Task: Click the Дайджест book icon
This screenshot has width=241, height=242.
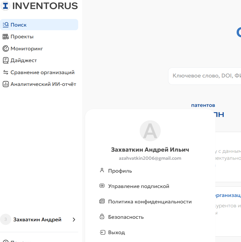Action: pyautogui.click(x=6, y=60)
